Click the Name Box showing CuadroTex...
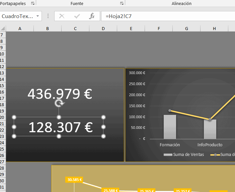This screenshot has height=192, width=235. click(x=21, y=16)
